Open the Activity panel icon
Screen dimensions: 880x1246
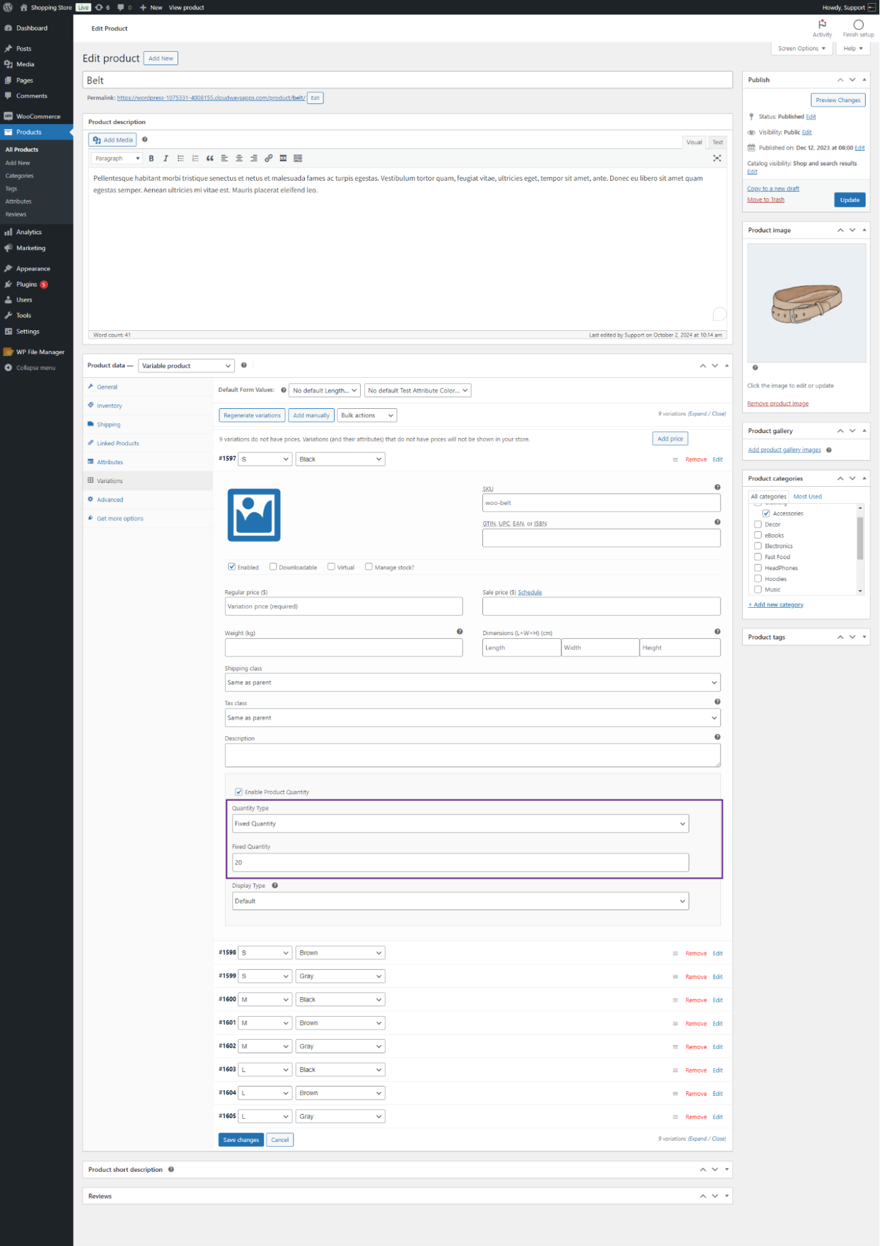pyautogui.click(x=822, y=27)
